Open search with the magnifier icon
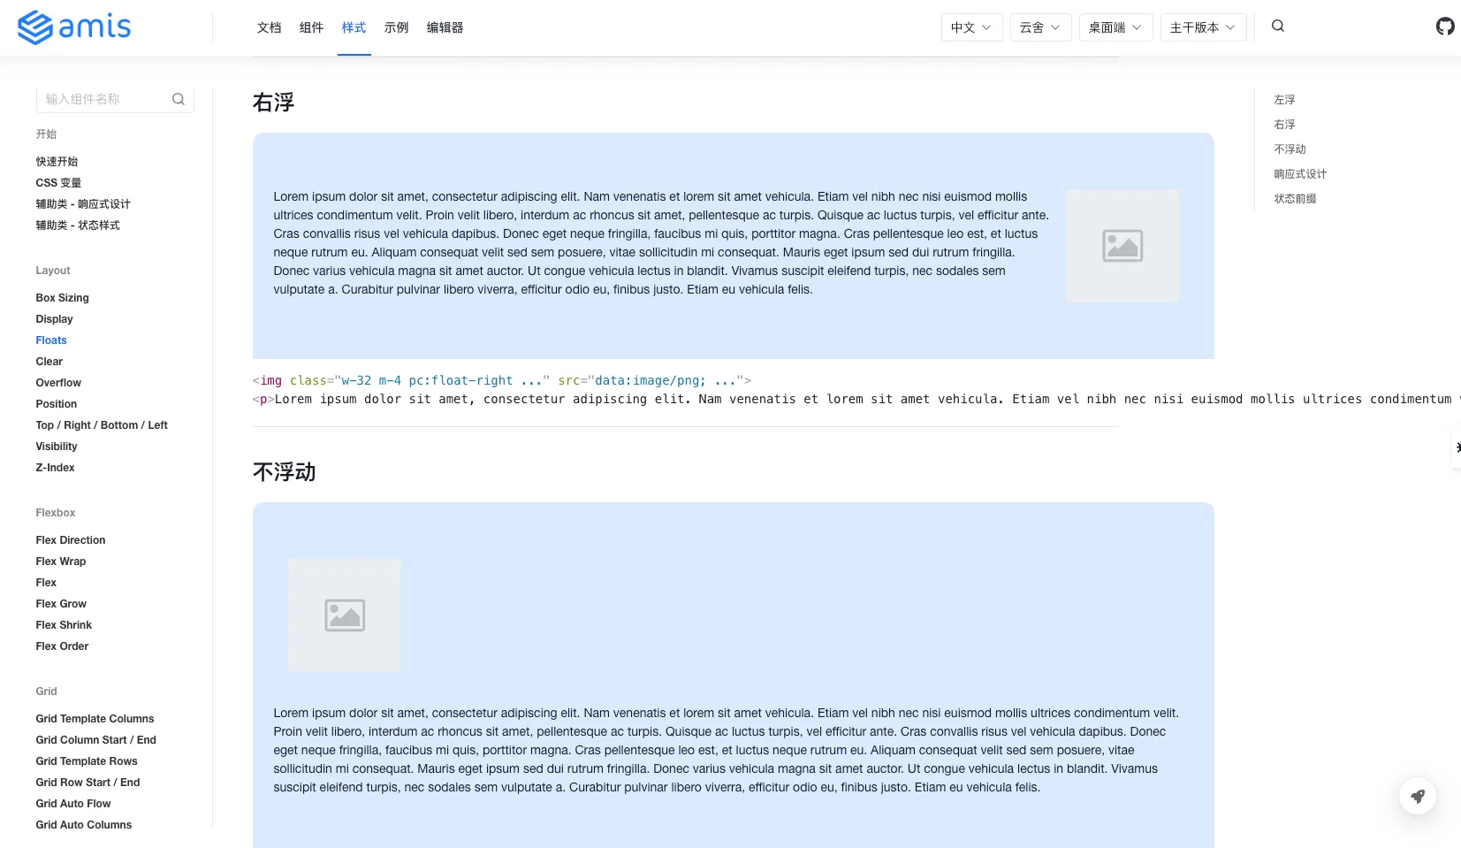This screenshot has width=1461, height=848. pos(1278,27)
